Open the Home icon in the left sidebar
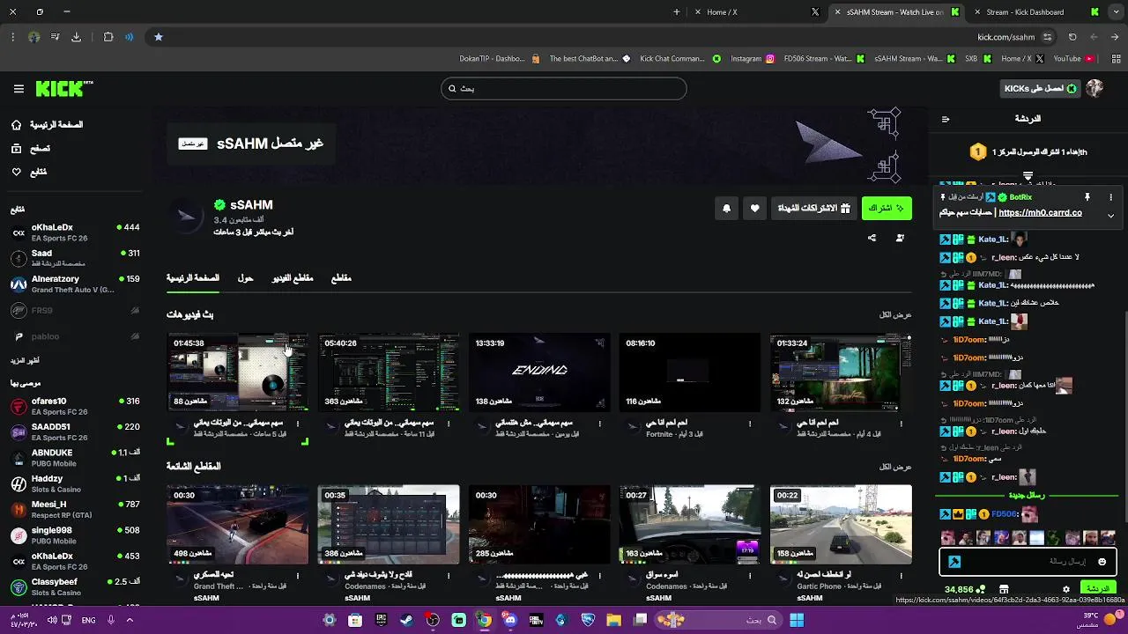Viewport: 1128px width, 634px height. tap(16, 125)
